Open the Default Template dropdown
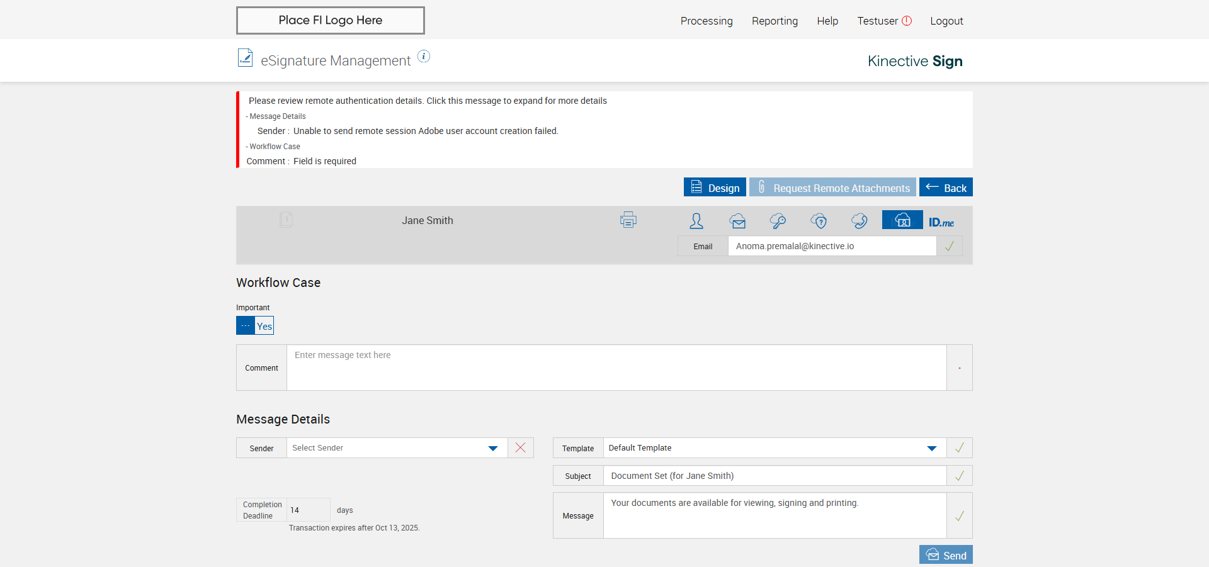 pyautogui.click(x=775, y=447)
